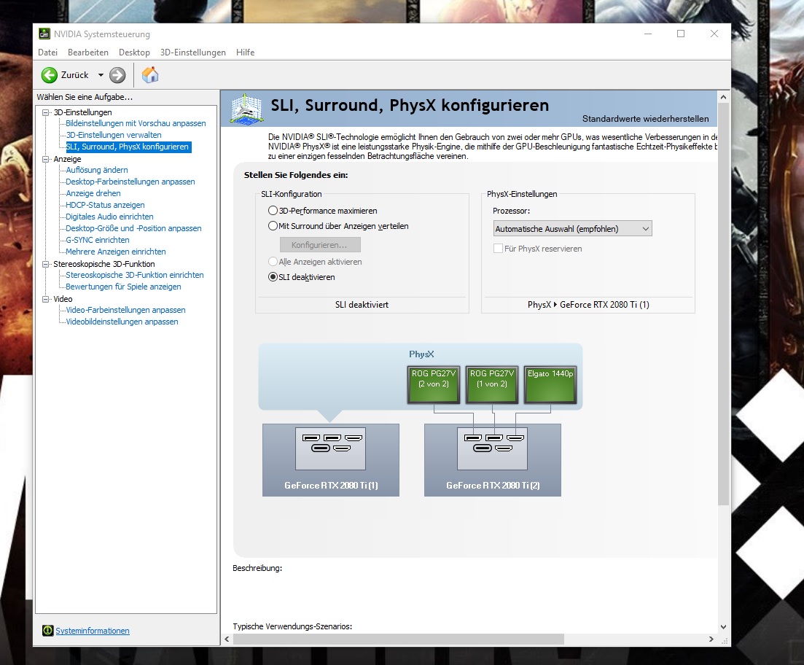The image size is (804, 665).
Task: Open Digitales Audio einrichten page
Action: (110, 217)
